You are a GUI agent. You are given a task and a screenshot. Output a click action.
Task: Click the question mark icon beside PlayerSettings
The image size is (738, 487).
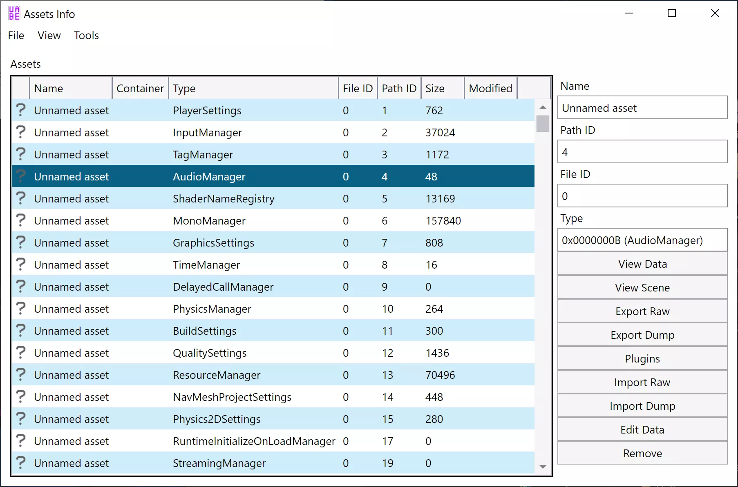pos(21,110)
